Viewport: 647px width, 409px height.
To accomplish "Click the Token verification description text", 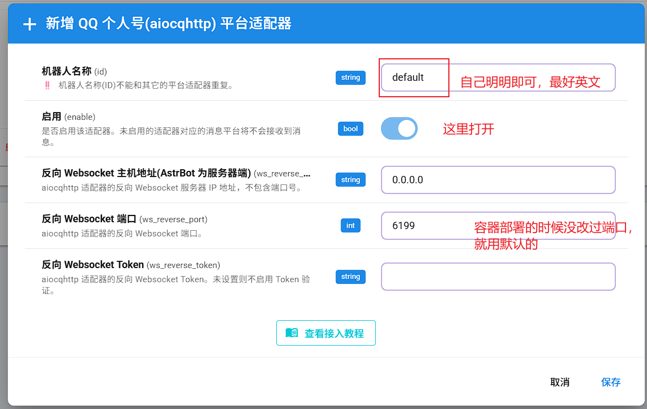I will [x=176, y=285].
